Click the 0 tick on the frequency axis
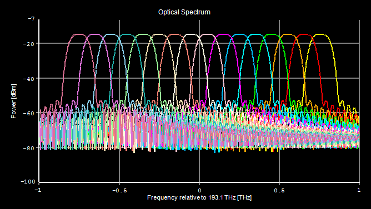This screenshot has width=371, height=209. pos(199,190)
